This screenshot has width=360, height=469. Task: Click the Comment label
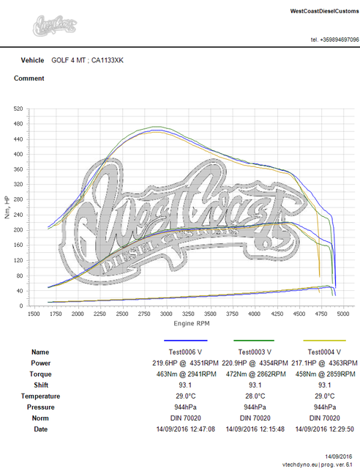coord(29,78)
